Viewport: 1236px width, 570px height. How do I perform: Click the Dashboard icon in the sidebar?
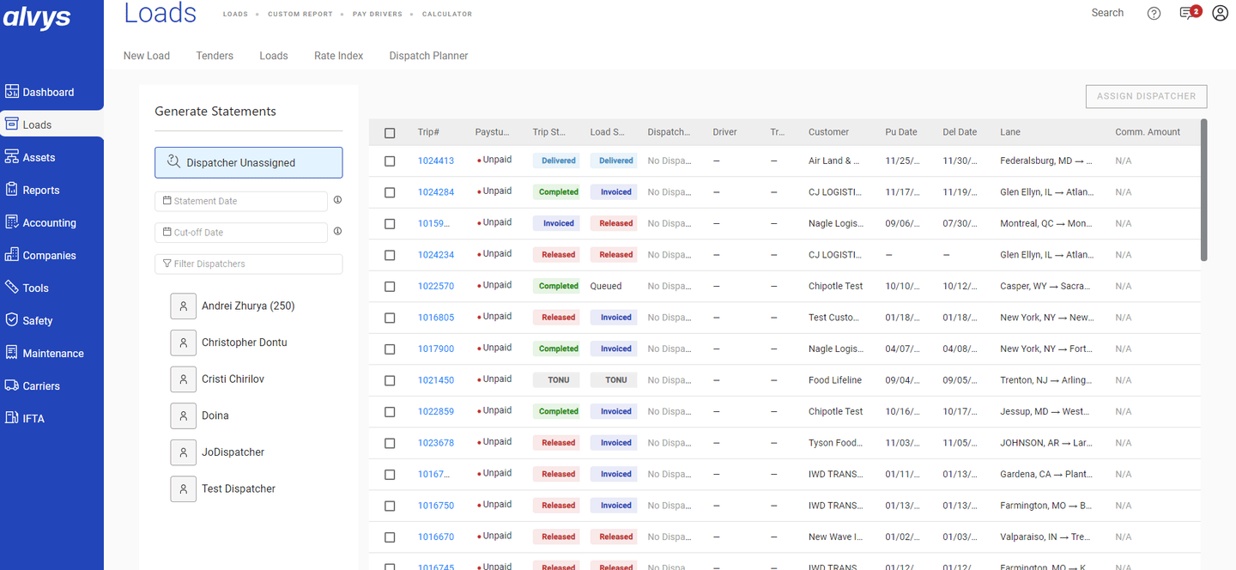[12, 92]
